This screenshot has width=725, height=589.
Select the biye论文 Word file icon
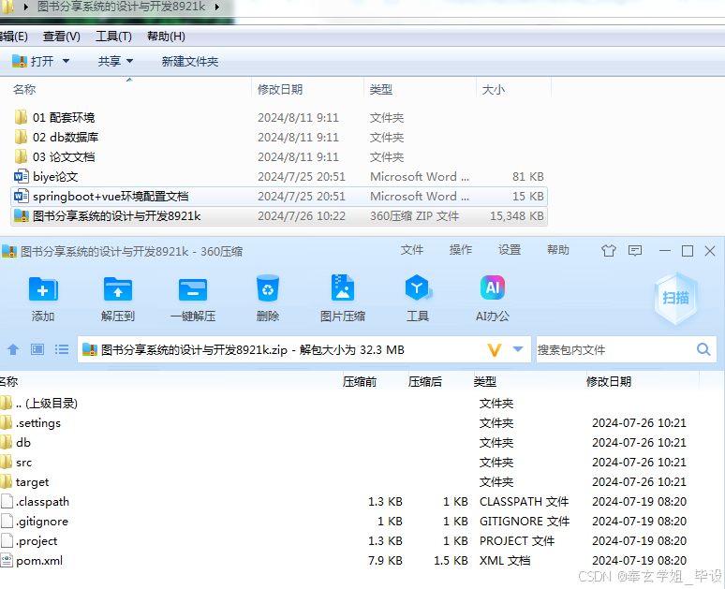22,176
